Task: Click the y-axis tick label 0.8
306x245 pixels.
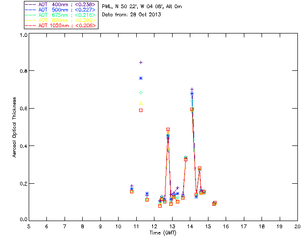Action: pyautogui.click(x=23, y=71)
